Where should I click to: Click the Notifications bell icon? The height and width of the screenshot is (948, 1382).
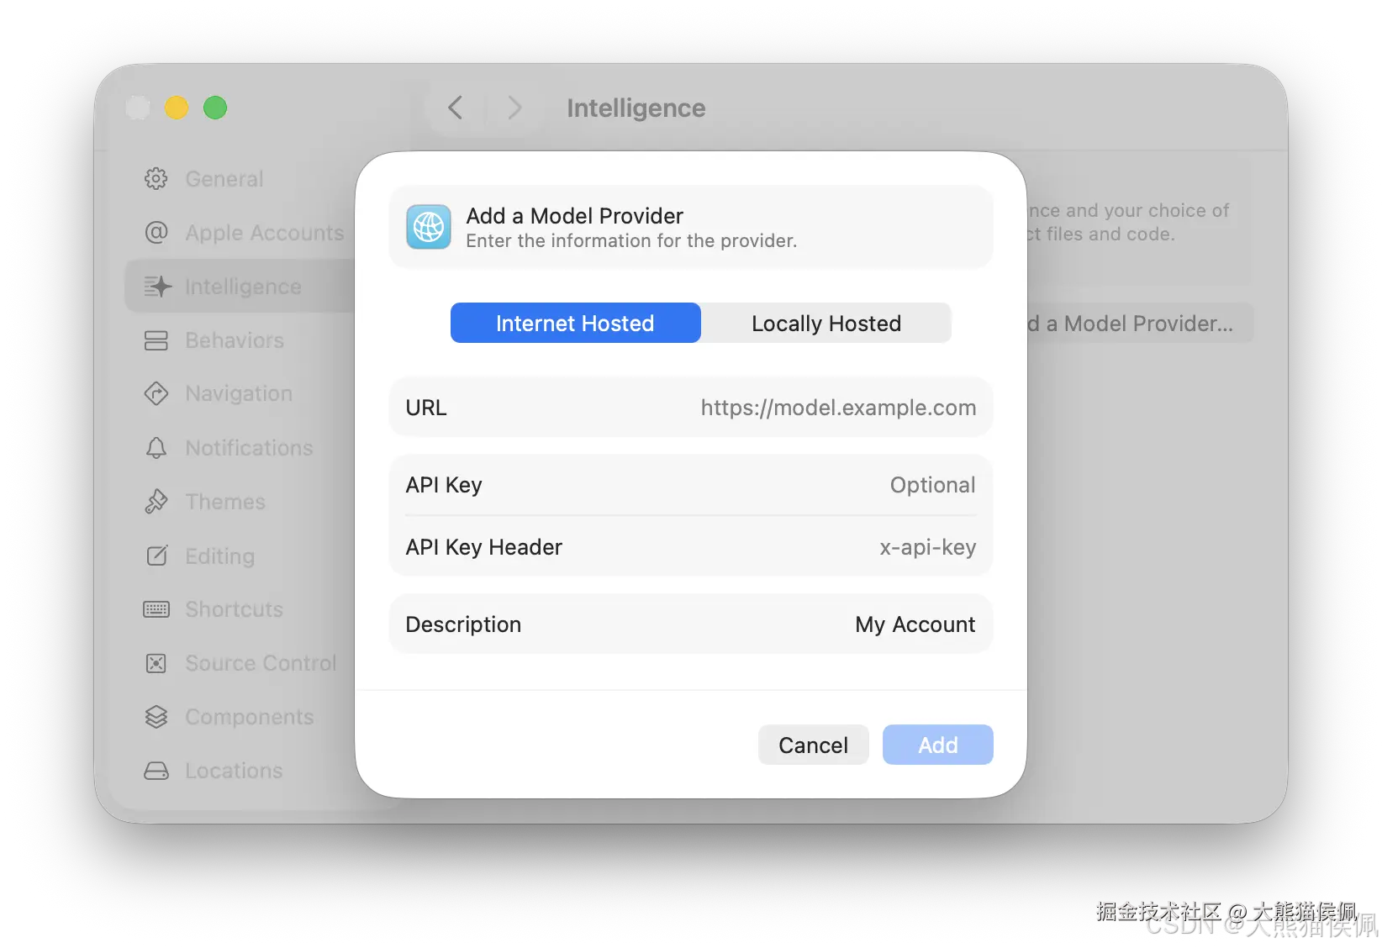(156, 448)
